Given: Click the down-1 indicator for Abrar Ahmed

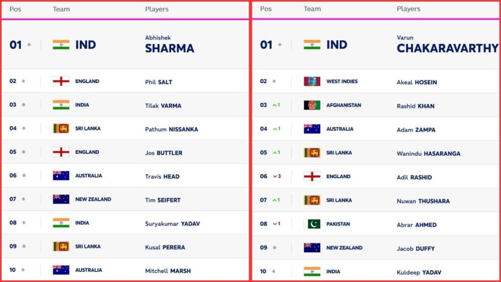Looking at the screenshot, I should (276, 224).
